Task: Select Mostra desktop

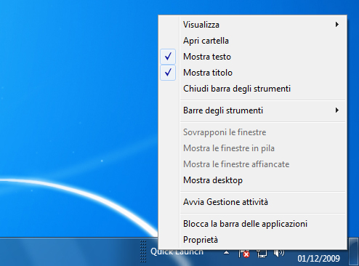Action: [x=252, y=180]
